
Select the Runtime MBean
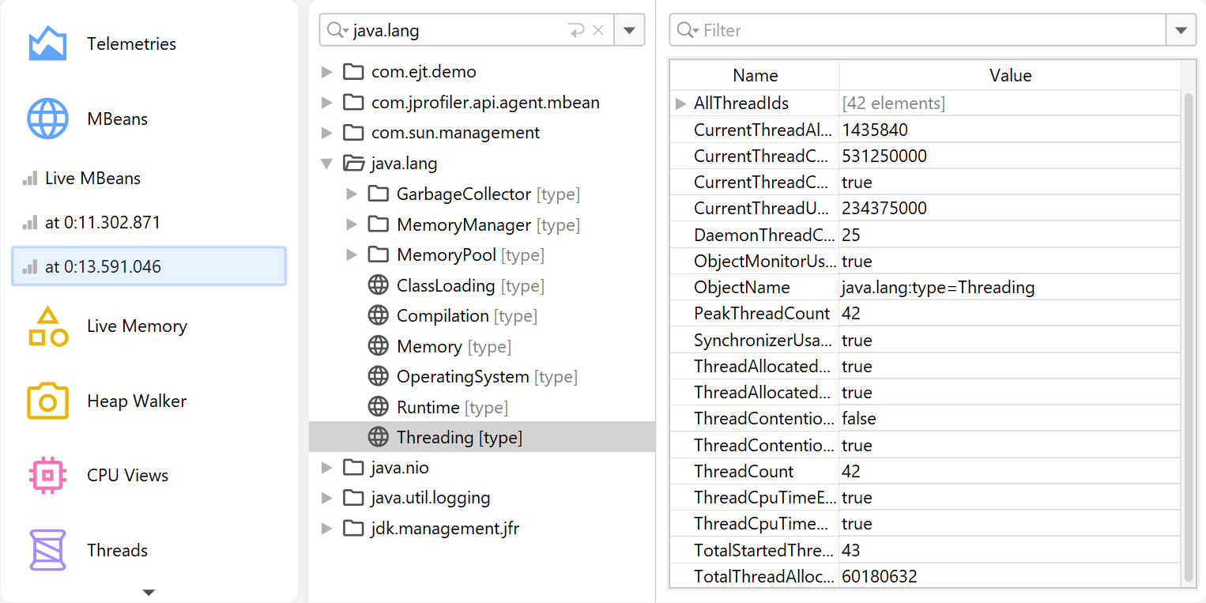coord(428,408)
